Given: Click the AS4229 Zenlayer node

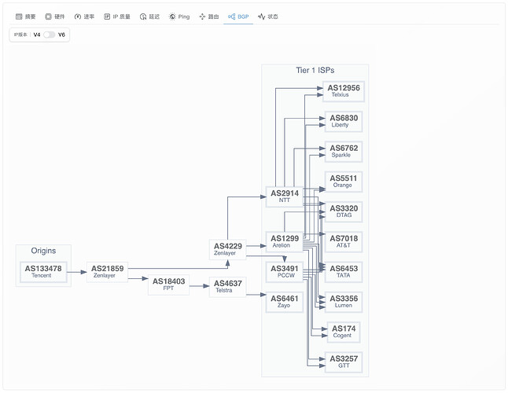Looking at the screenshot, I should coord(228,250).
